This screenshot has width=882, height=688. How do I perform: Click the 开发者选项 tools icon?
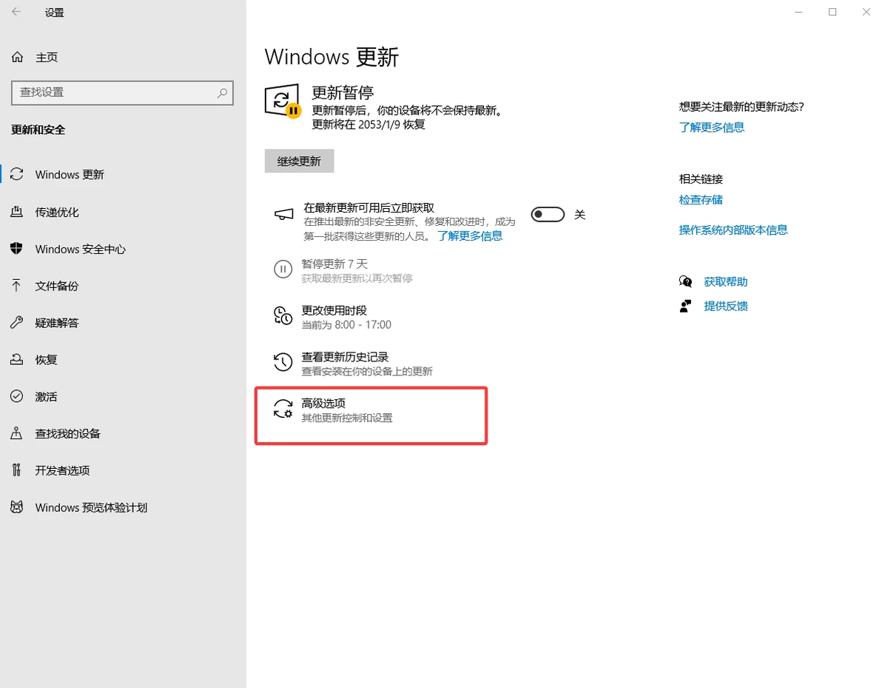[17, 470]
